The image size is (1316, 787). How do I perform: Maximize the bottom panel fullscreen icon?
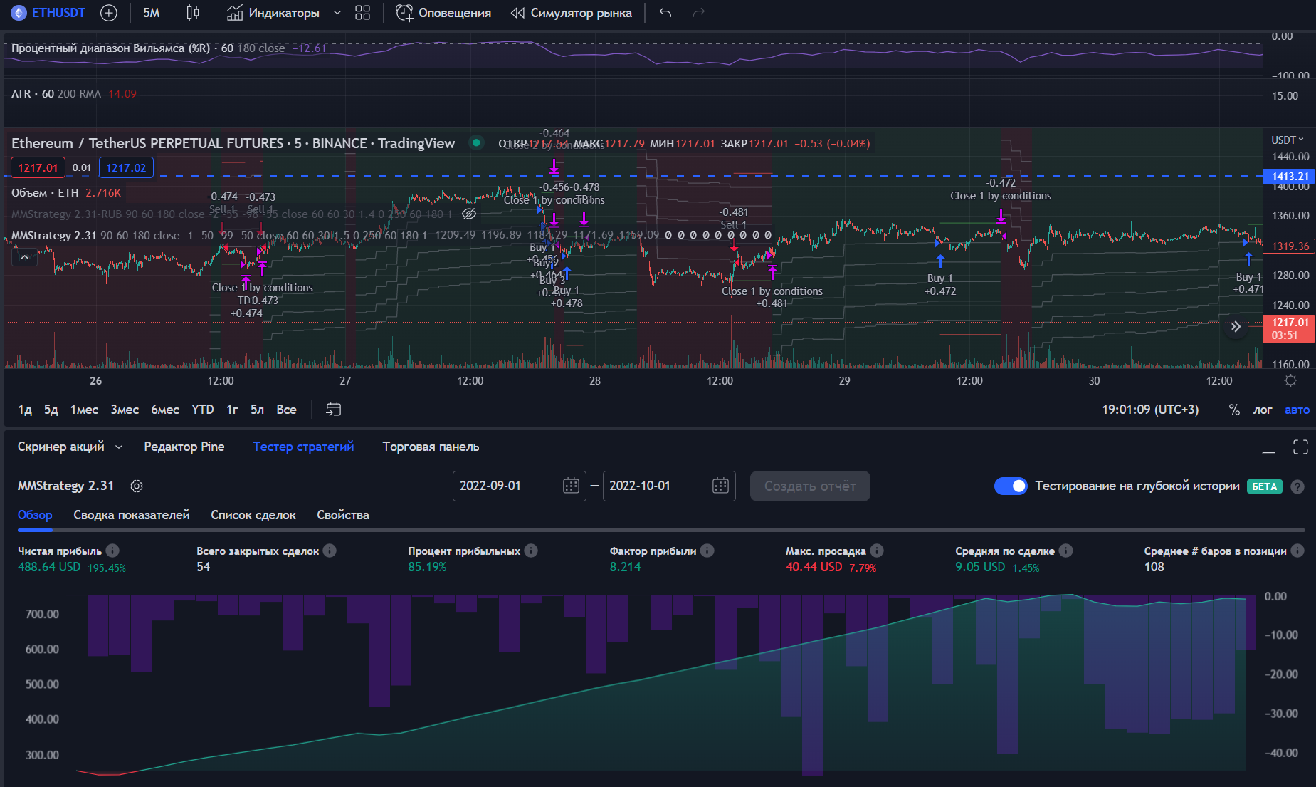pyautogui.click(x=1300, y=447)
